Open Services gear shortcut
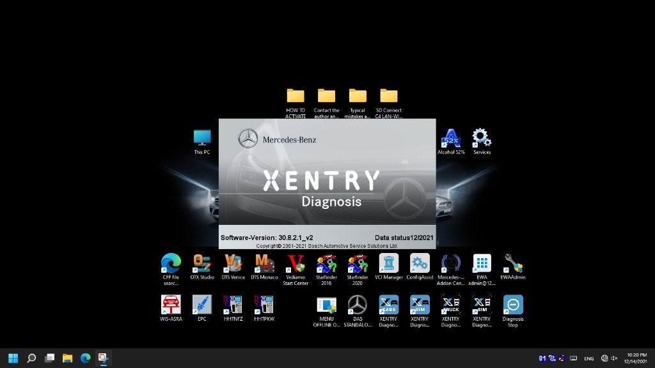655x368 pixels. coord(482,141)
